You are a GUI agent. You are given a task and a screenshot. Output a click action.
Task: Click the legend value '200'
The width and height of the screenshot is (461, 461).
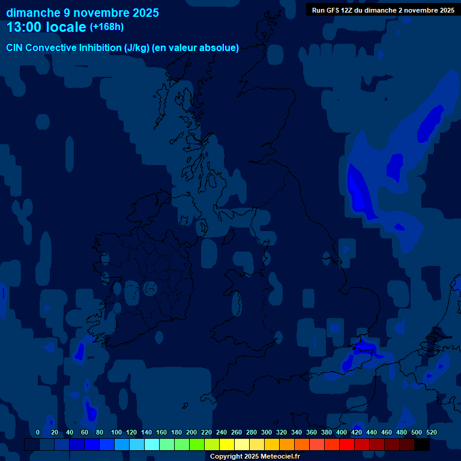(x=191, y=432)
